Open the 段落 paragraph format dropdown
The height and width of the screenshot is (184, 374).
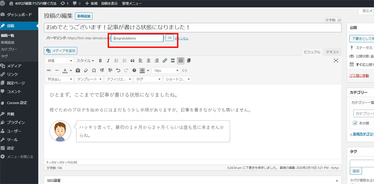(x=60, y=61)
